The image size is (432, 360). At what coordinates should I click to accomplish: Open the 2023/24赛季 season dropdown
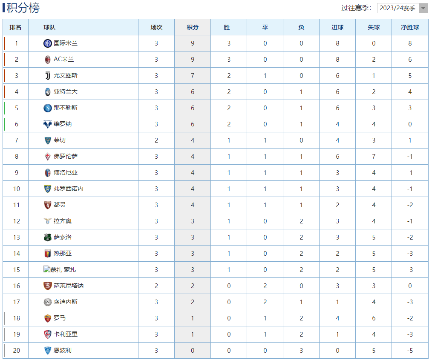point(402,8)
